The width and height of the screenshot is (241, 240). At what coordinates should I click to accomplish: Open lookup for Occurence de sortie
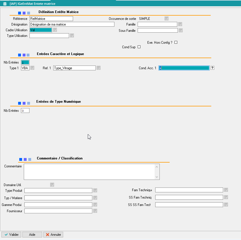167,18
